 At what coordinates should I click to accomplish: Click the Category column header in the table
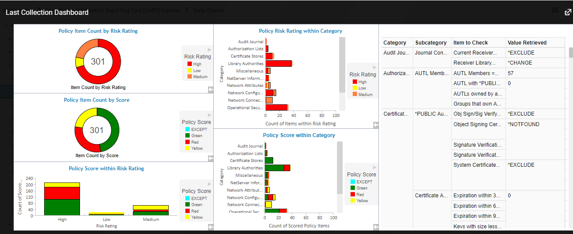point(395,43)
